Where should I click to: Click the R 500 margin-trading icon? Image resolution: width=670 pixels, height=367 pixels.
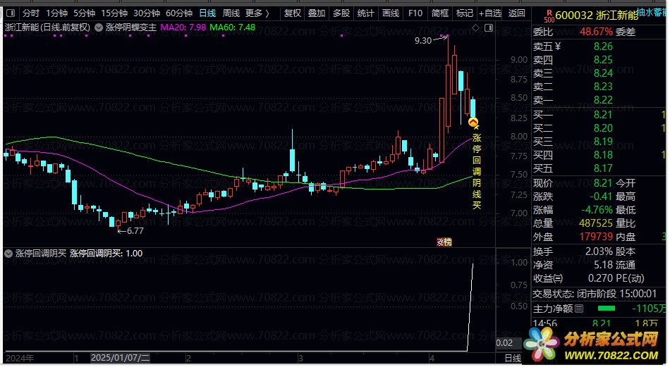(549, 16)
